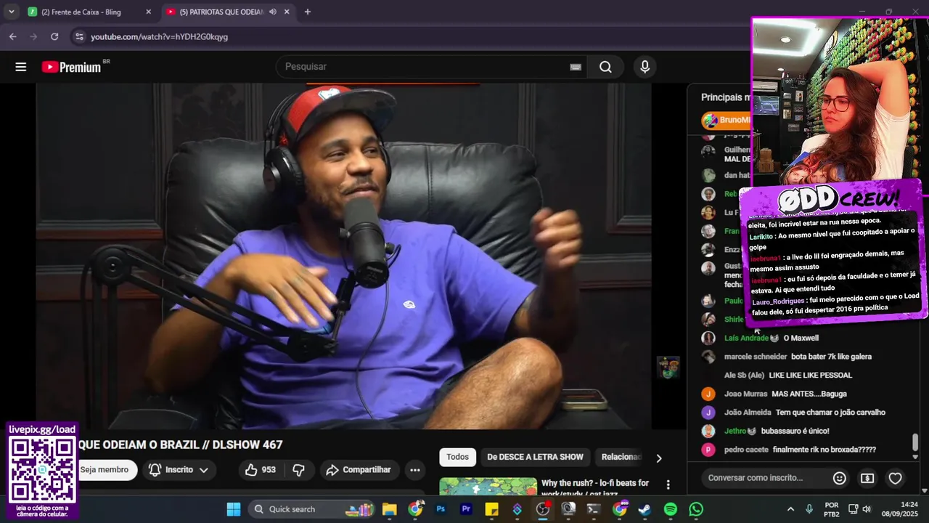
Task: Open Principais chat mode dropdown
Action: click(725, 97)
